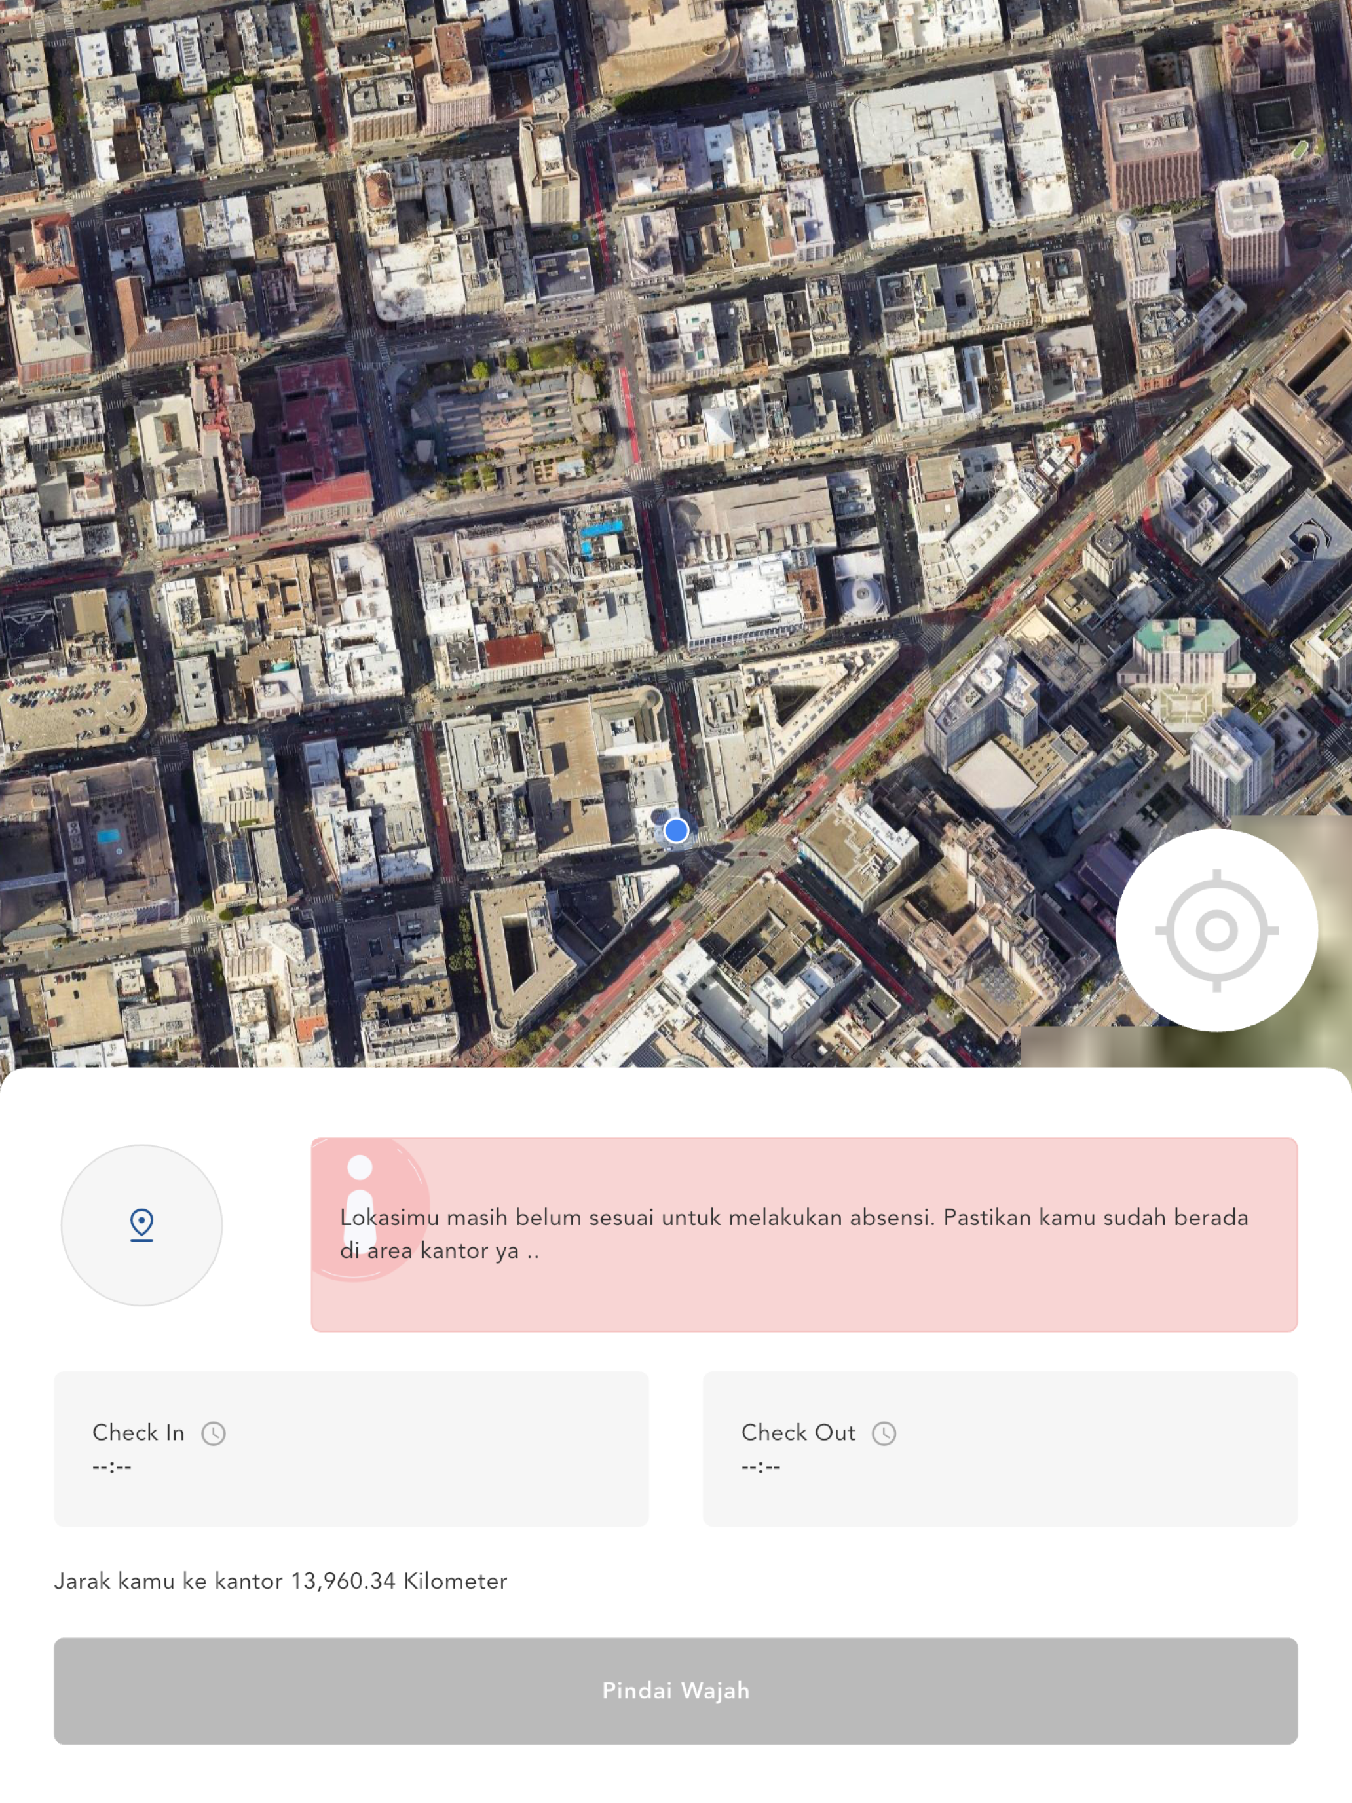
Task: Click the 'Check Out' label
Action: click(x=798, y=1432)
